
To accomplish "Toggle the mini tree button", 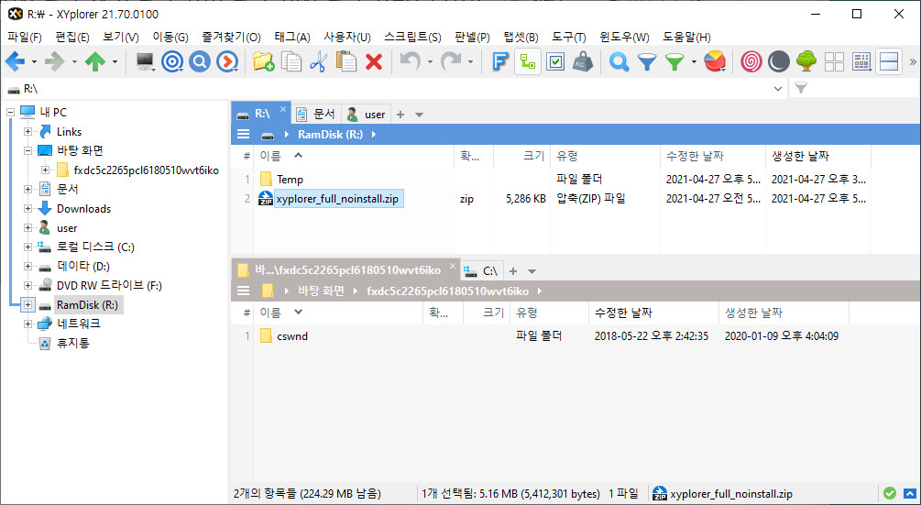I will coord(528,61).
